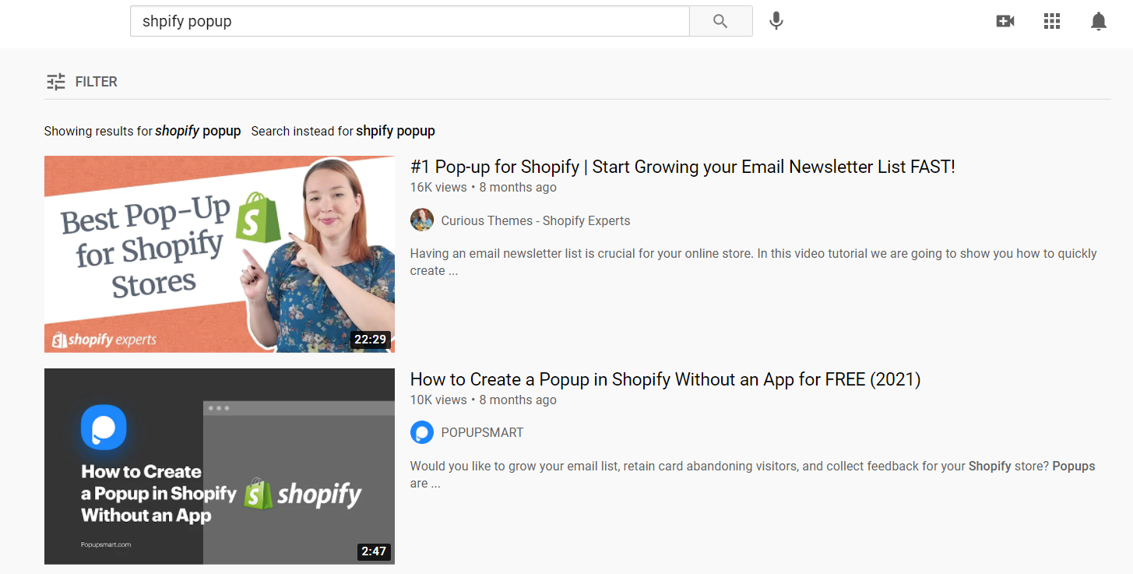The image size is (1133, 574).
Task: Open the notifications bell
Action: coord(1099,21)
